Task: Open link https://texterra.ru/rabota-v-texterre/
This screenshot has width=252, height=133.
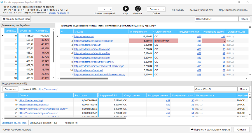Action: click(93, 41)
